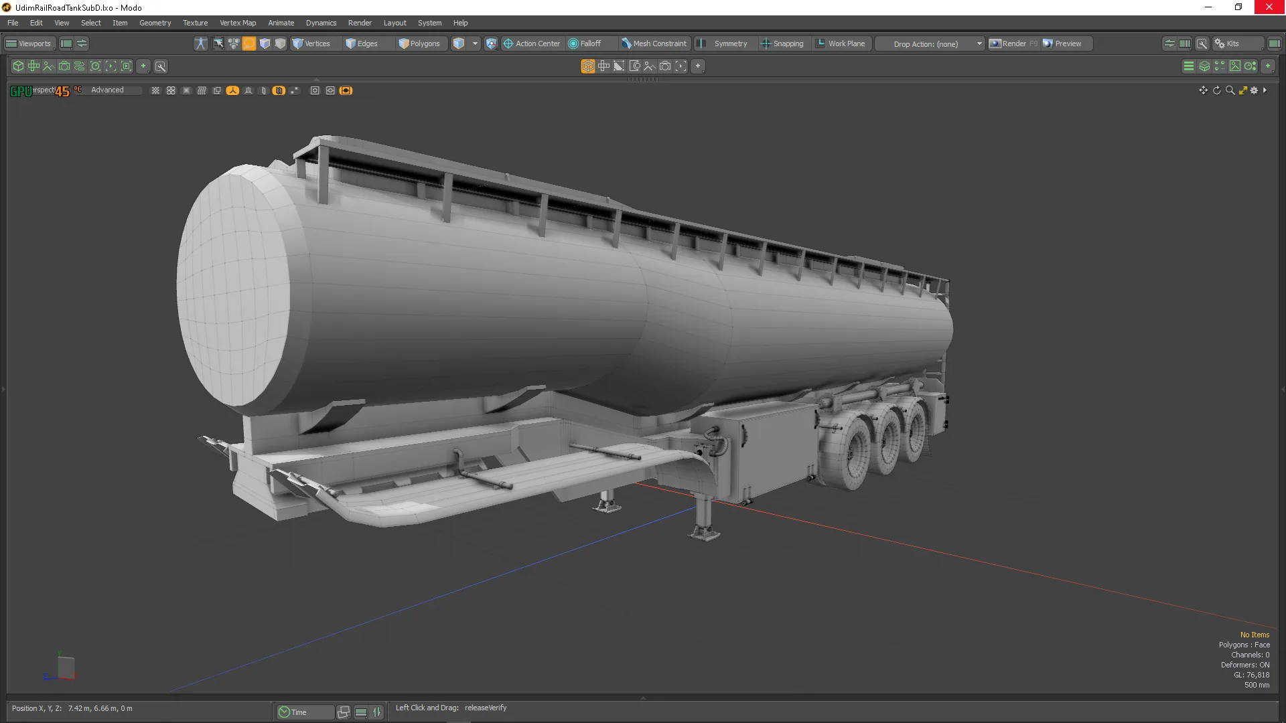This screenshot has width=1286, height=723.
Task: Toggle the orange backface display button in viewport bar
Action: click(x=279, y=90)
